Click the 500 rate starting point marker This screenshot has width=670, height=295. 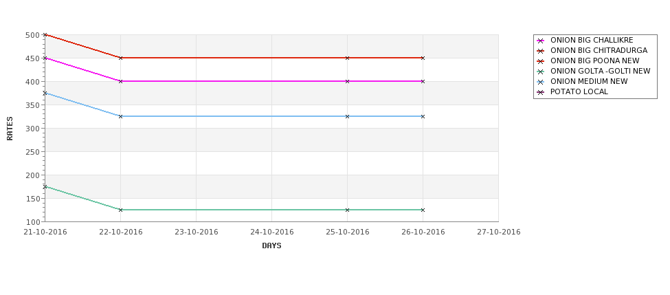(45, 34)
